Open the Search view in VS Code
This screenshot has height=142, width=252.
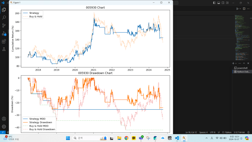click(4, 17)
